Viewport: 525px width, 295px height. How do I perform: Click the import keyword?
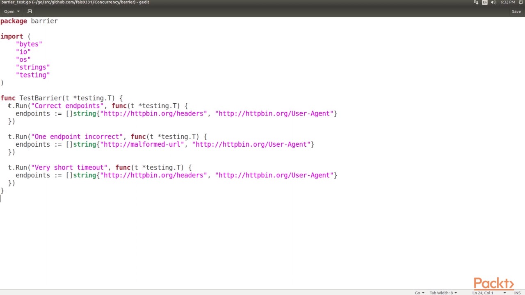[12, 36]
